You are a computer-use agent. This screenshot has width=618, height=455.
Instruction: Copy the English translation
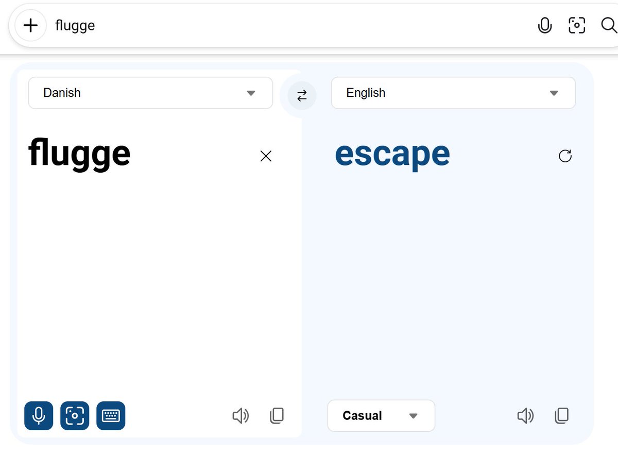[x=561, y=416]
